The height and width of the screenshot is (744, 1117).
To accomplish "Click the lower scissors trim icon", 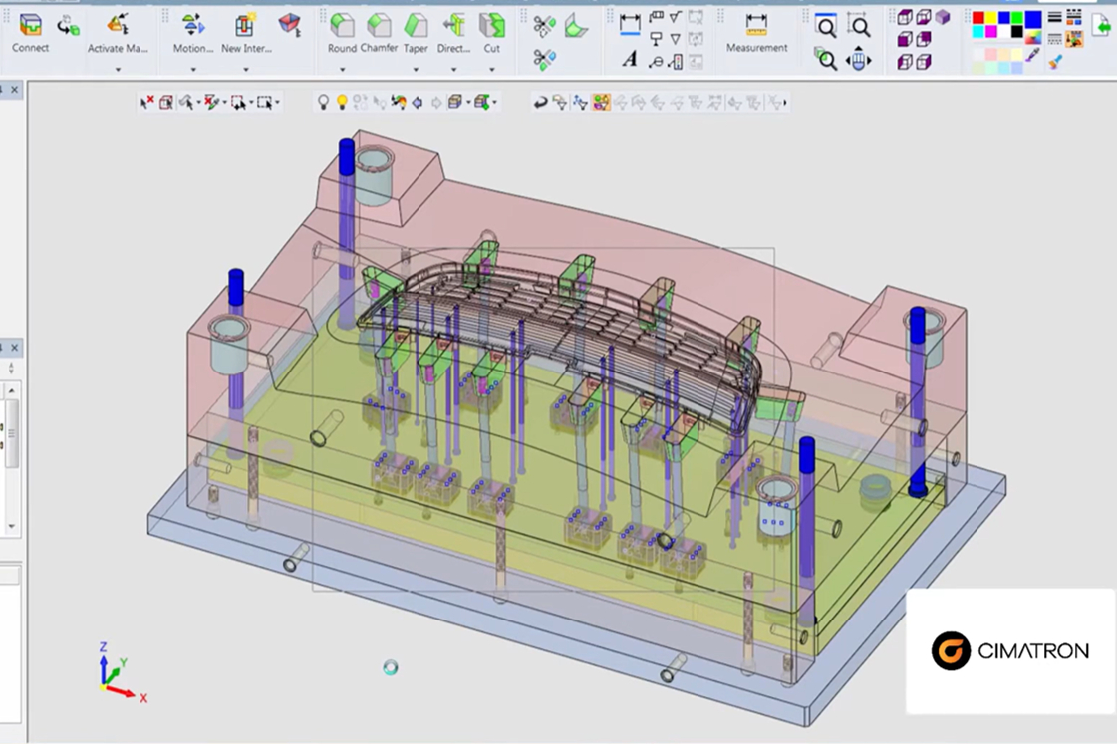I will (x=544, y=59).
